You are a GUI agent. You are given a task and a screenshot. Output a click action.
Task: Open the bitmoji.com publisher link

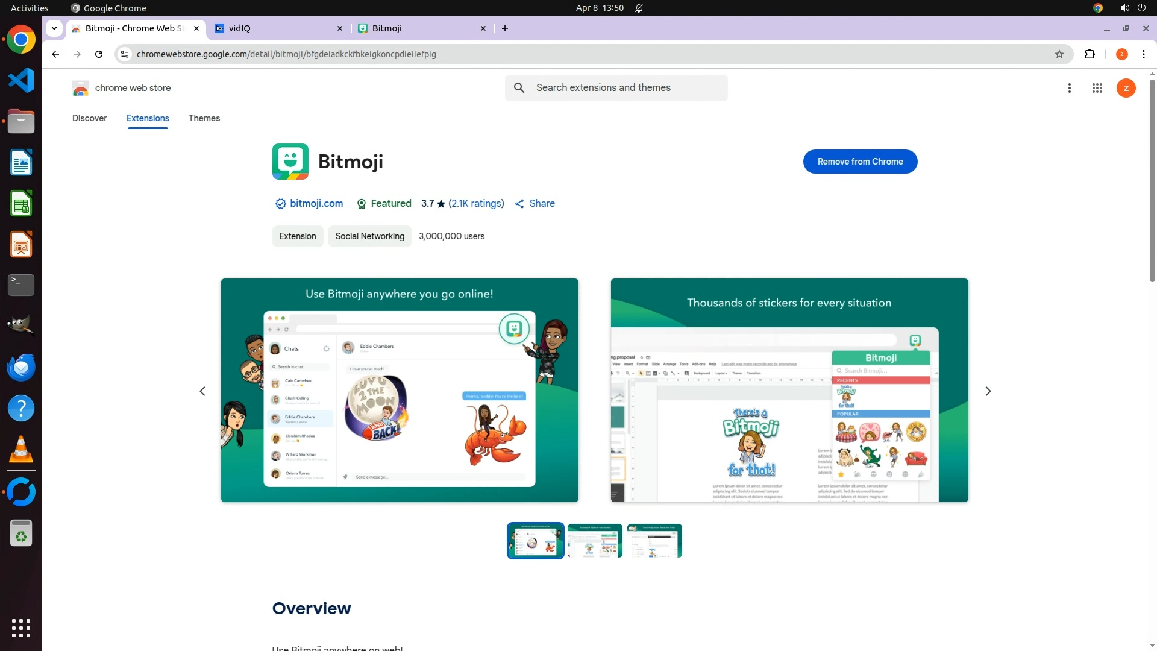tap(316, 204)
